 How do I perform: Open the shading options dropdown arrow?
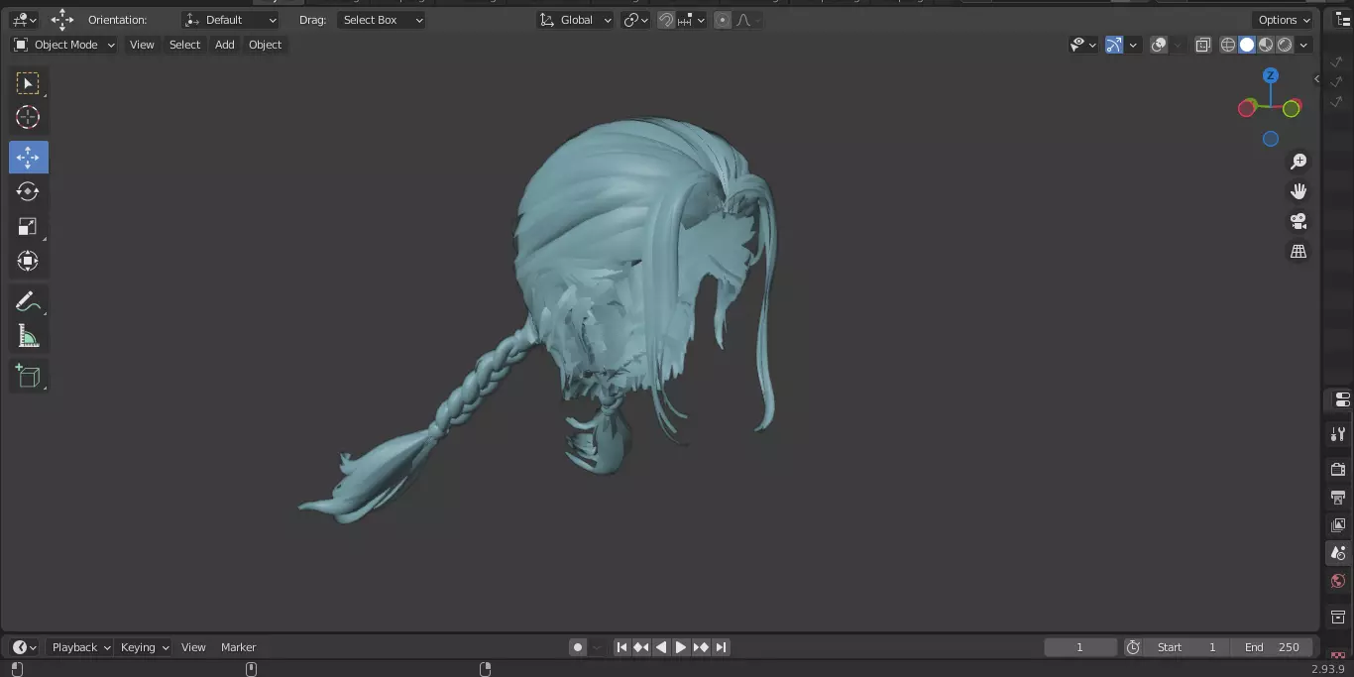pyautogui.click(x=1304, y=45)
